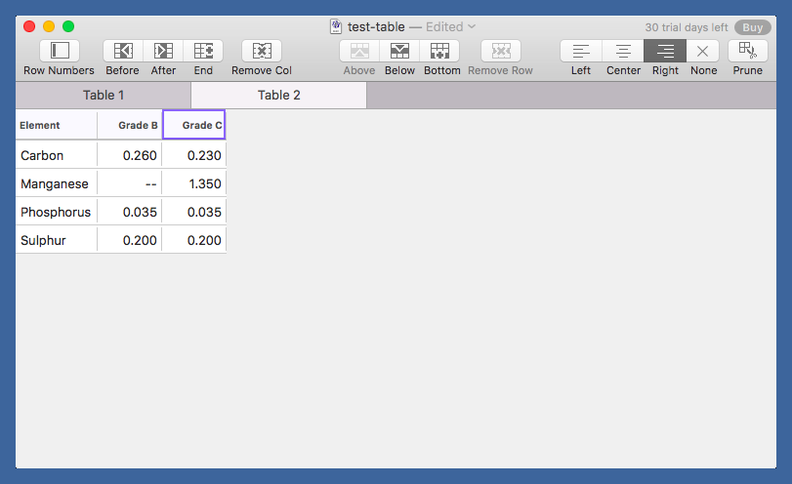Image resolution: width=792 pixels, height=484 pixels.
Task: Click the test-table document icon in title
Action: click(336, 26)
